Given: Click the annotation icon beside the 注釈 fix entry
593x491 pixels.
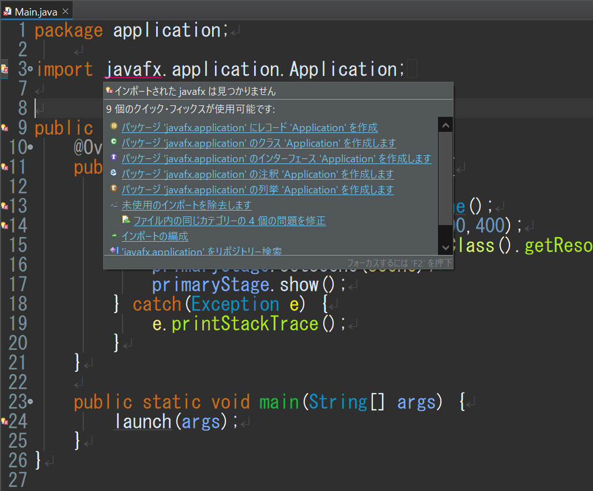Looking at the screenshot, I should pyautogui.click(x=113, y=173).
